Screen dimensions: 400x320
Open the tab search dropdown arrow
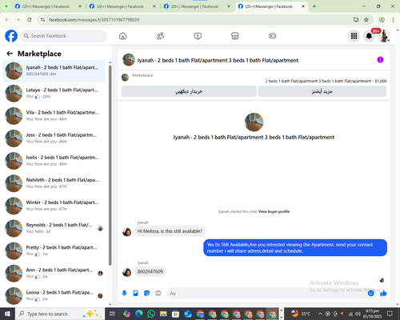6,6
